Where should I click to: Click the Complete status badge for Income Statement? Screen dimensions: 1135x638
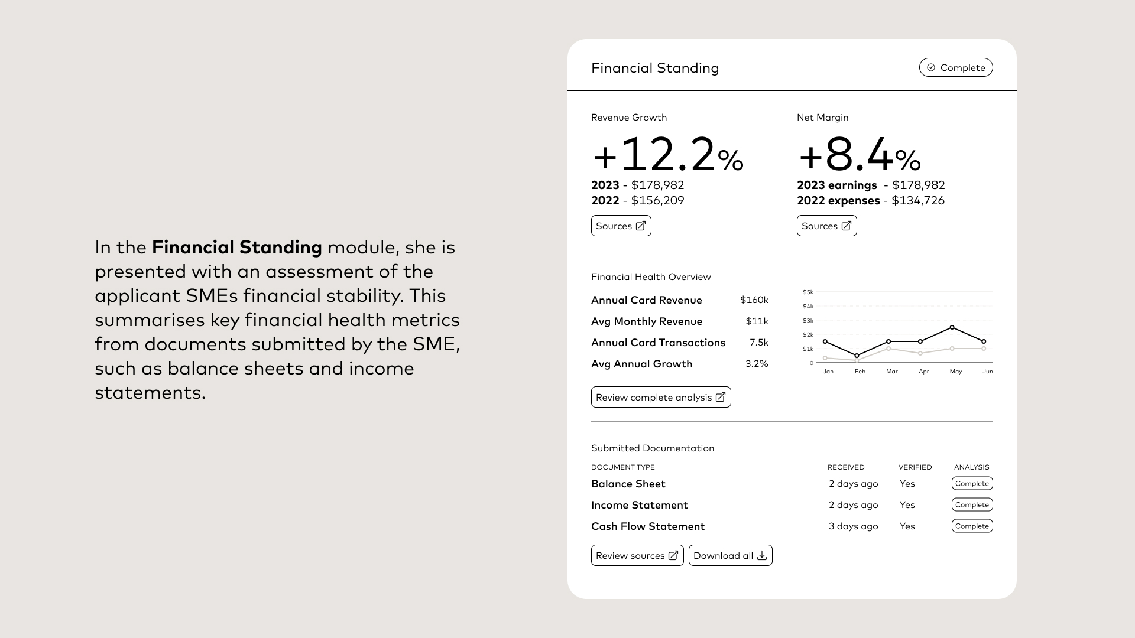point(972,504)
